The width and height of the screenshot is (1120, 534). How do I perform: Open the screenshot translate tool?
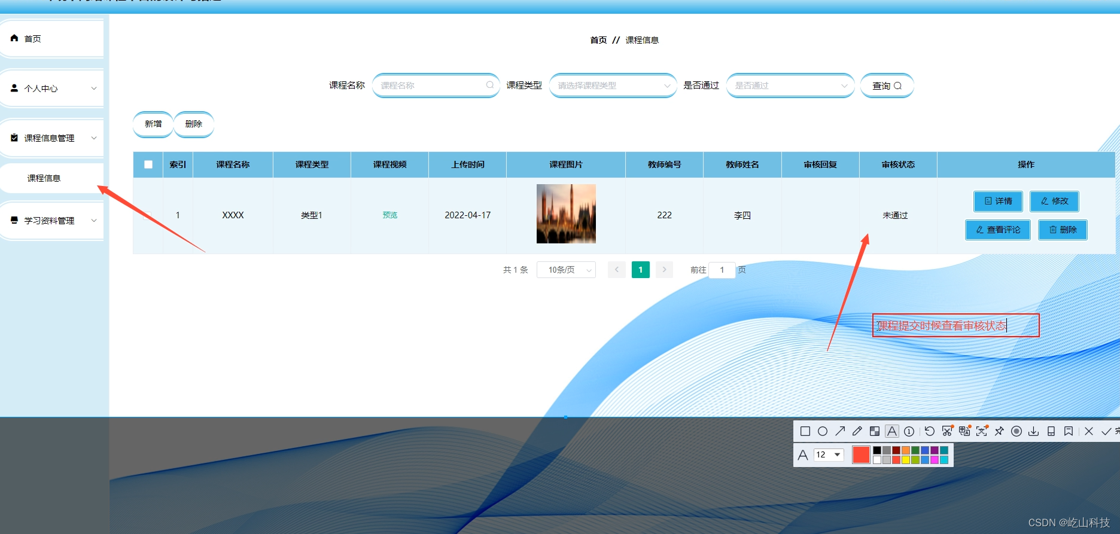pyautogui.click(x=964, y=431)
